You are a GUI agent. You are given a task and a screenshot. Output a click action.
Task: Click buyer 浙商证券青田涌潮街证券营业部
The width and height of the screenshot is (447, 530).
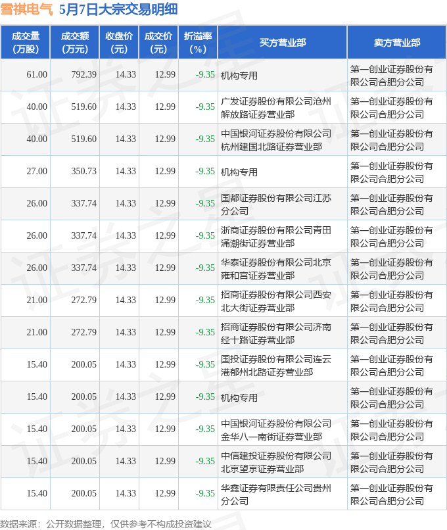pos(275,237)
